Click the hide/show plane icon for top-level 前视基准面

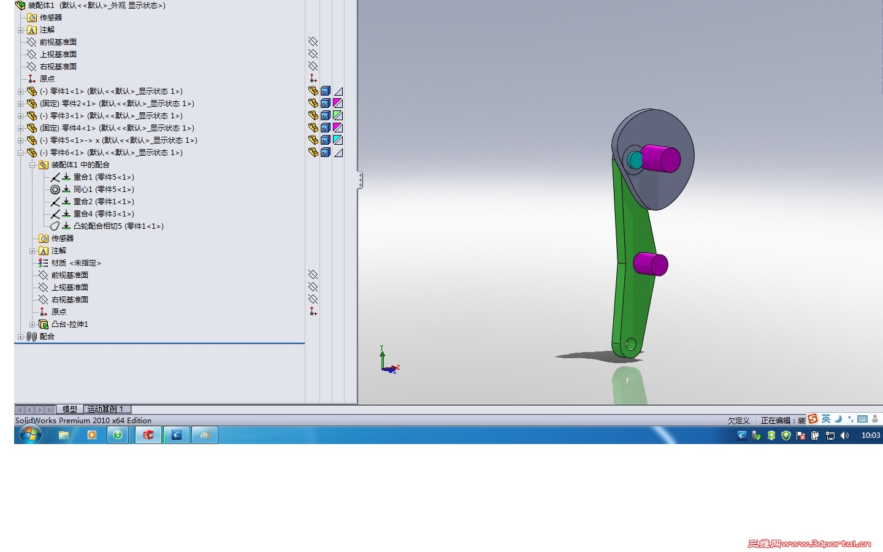coord(313,42)
